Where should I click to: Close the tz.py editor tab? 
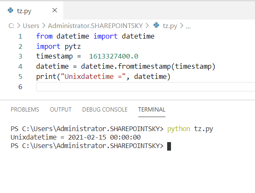pos(55,11)
